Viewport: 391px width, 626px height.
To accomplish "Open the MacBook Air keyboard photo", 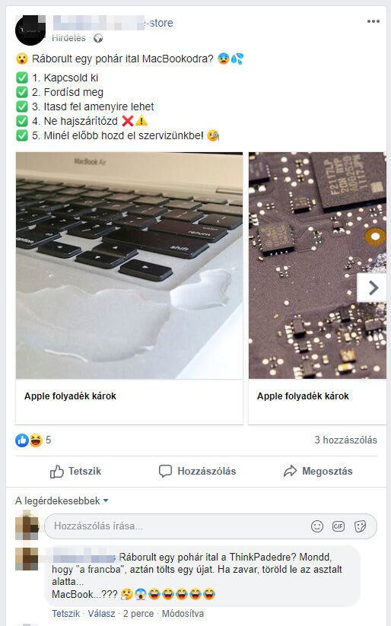I will click(x=129, y=265).
